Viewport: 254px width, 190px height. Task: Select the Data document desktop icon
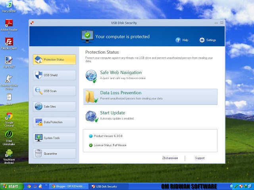9,99
